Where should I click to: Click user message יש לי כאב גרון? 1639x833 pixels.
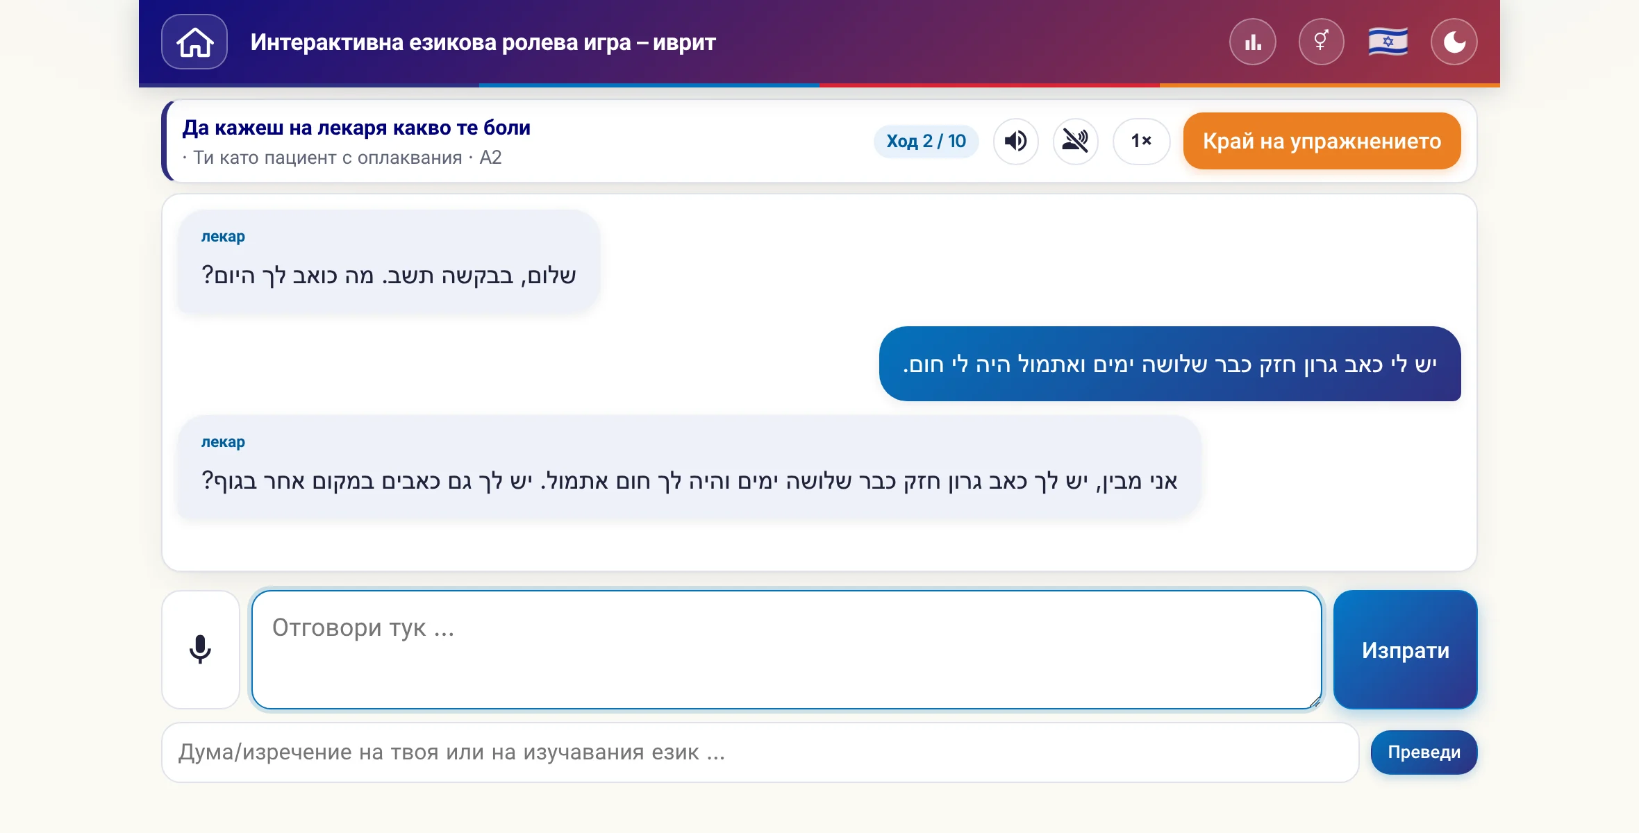[1170, 364]
